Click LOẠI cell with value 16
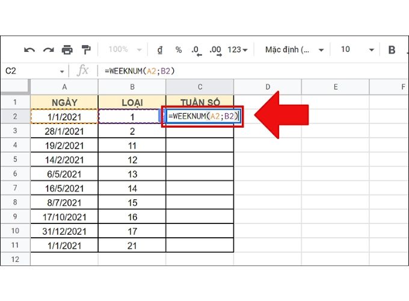This screenshot has width=409, height=301. point(132,217)
